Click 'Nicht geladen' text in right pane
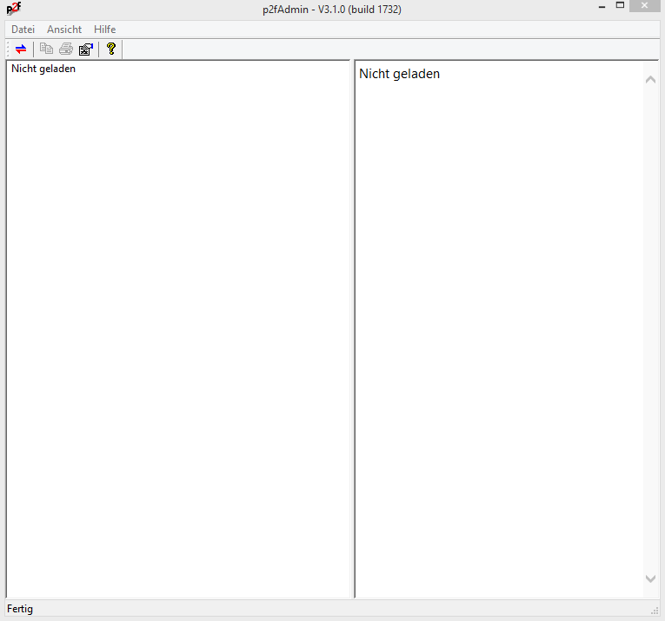This screenshot has width=665, height=621. point(399,74)
